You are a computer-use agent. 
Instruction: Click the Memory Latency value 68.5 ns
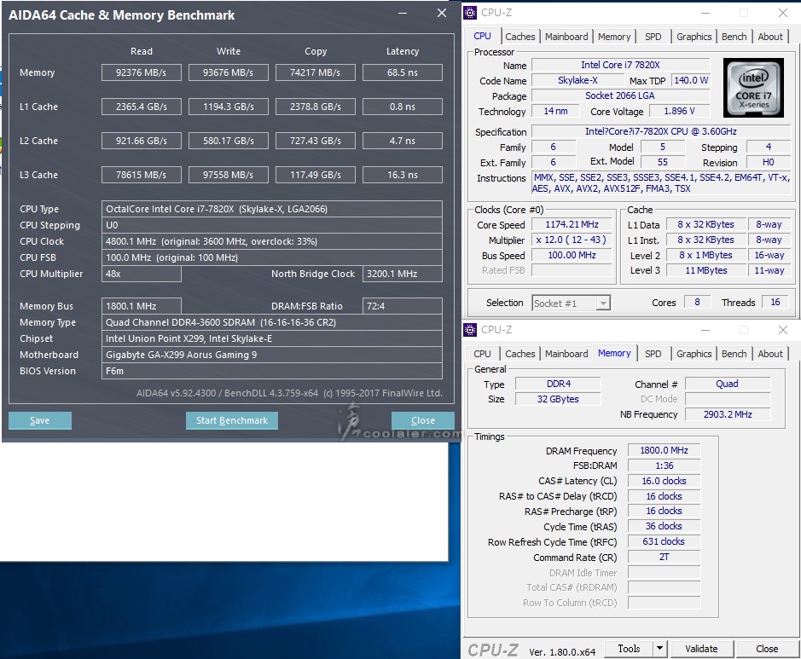[403, 72]
